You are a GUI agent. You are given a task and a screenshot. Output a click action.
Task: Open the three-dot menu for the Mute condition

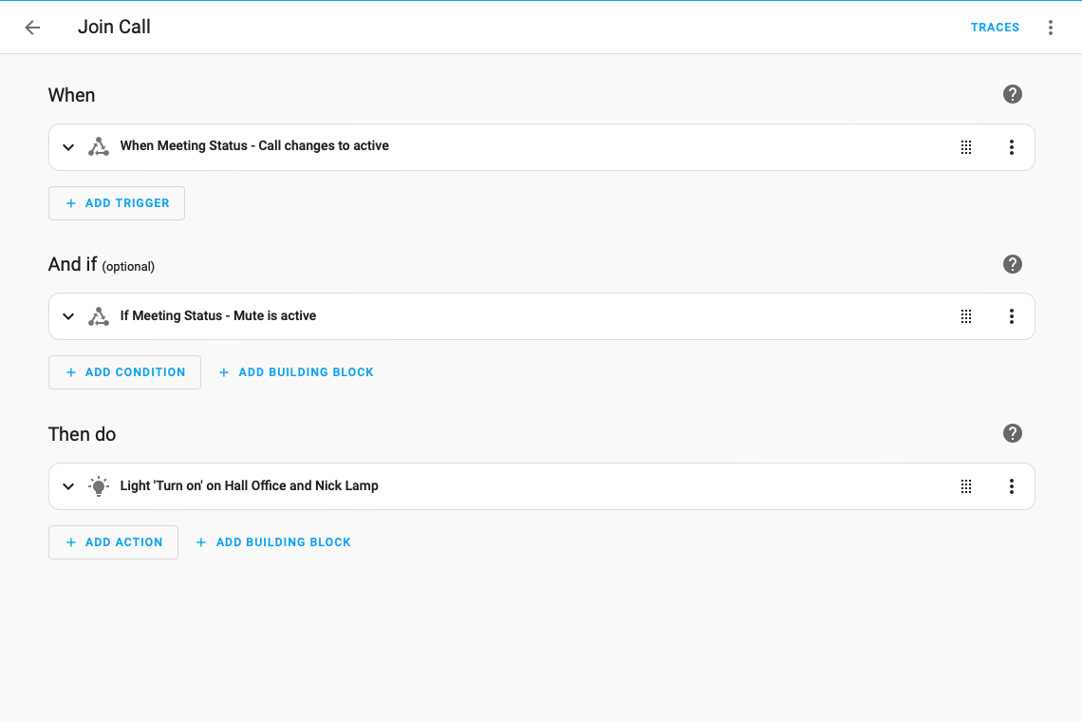[1011, 316]
